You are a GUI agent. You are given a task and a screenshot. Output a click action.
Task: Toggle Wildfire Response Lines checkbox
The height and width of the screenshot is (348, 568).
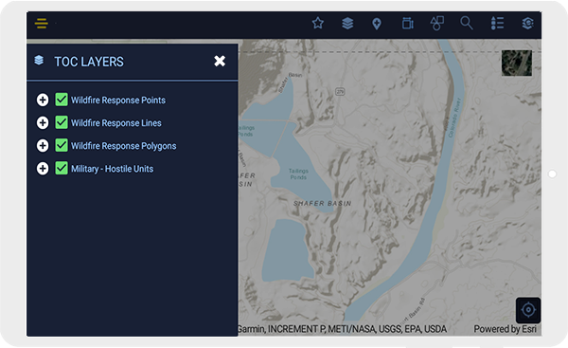pyautogui.click(x=62, y=122)
